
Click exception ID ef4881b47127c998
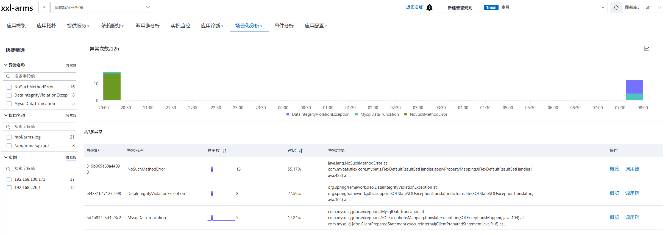pos(104,194)
